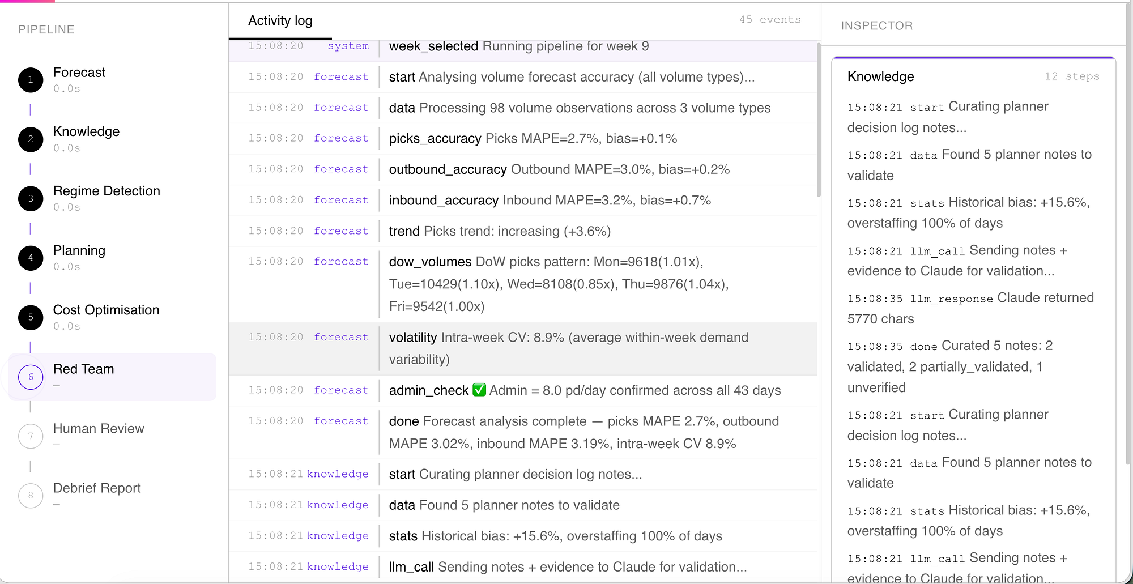
Task: Select the outbound_accuracy log row
Action: [523, 169]
